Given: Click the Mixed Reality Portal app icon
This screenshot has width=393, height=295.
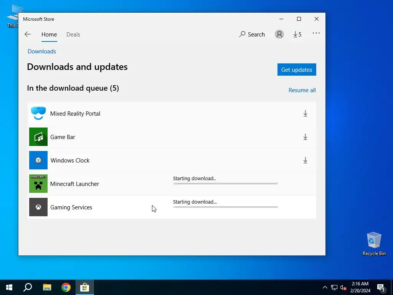Looking at the screenshot, I should [38, 113].
